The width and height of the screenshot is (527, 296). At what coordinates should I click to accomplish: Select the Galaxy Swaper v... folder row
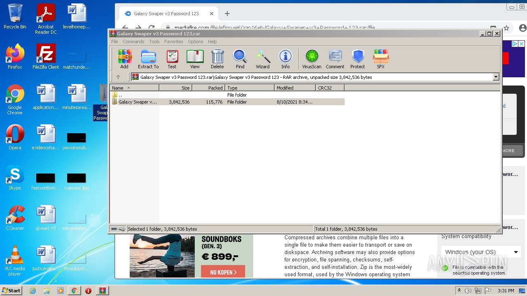[227, 102]
